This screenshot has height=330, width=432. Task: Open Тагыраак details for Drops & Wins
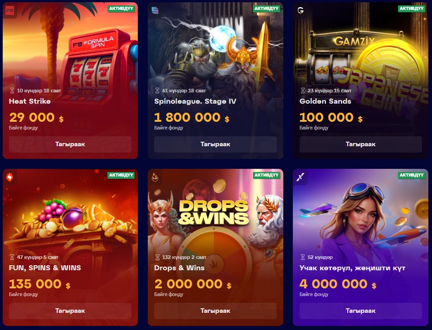pyautogui.click(x=215, y=311)
